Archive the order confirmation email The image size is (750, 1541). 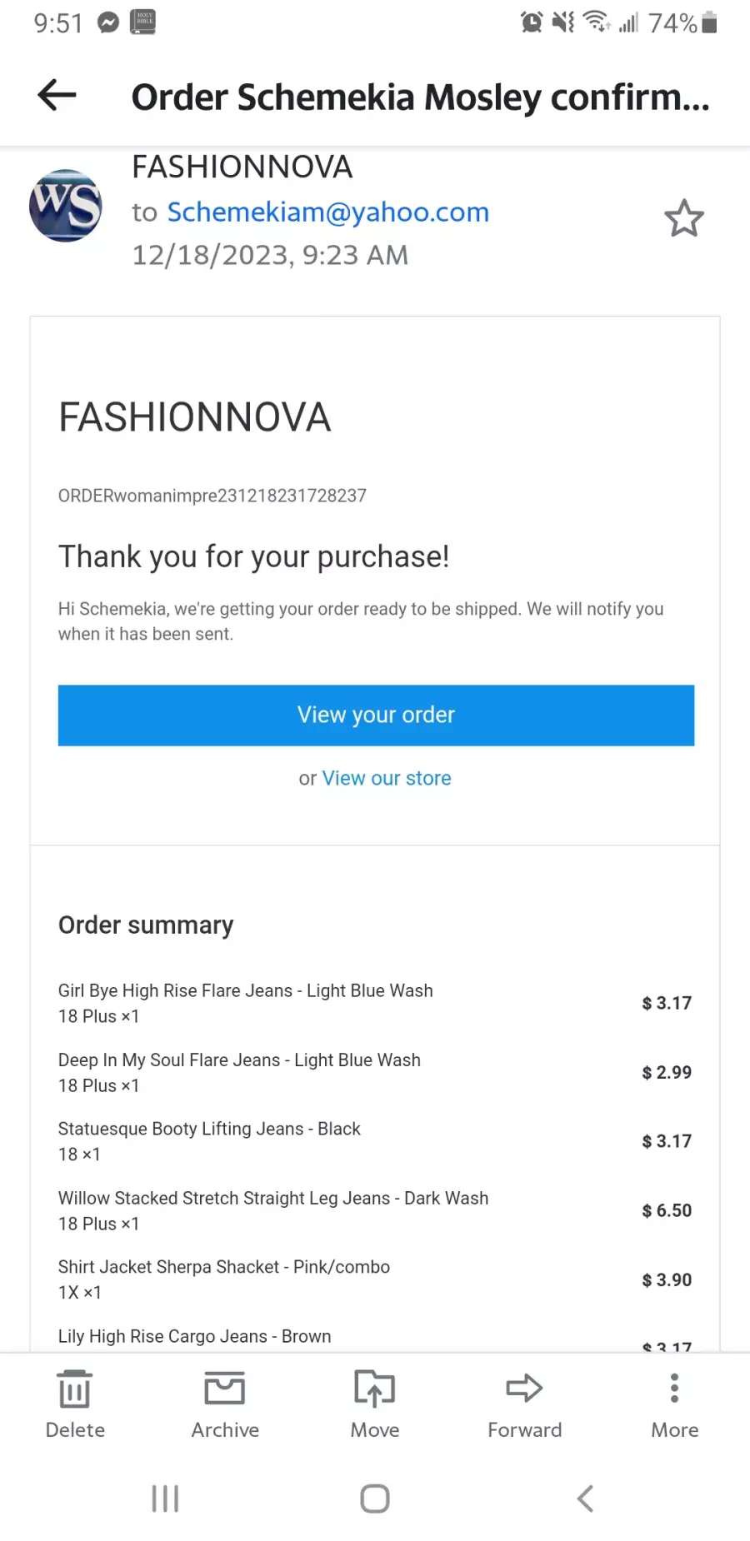(x=225, y=1404)
